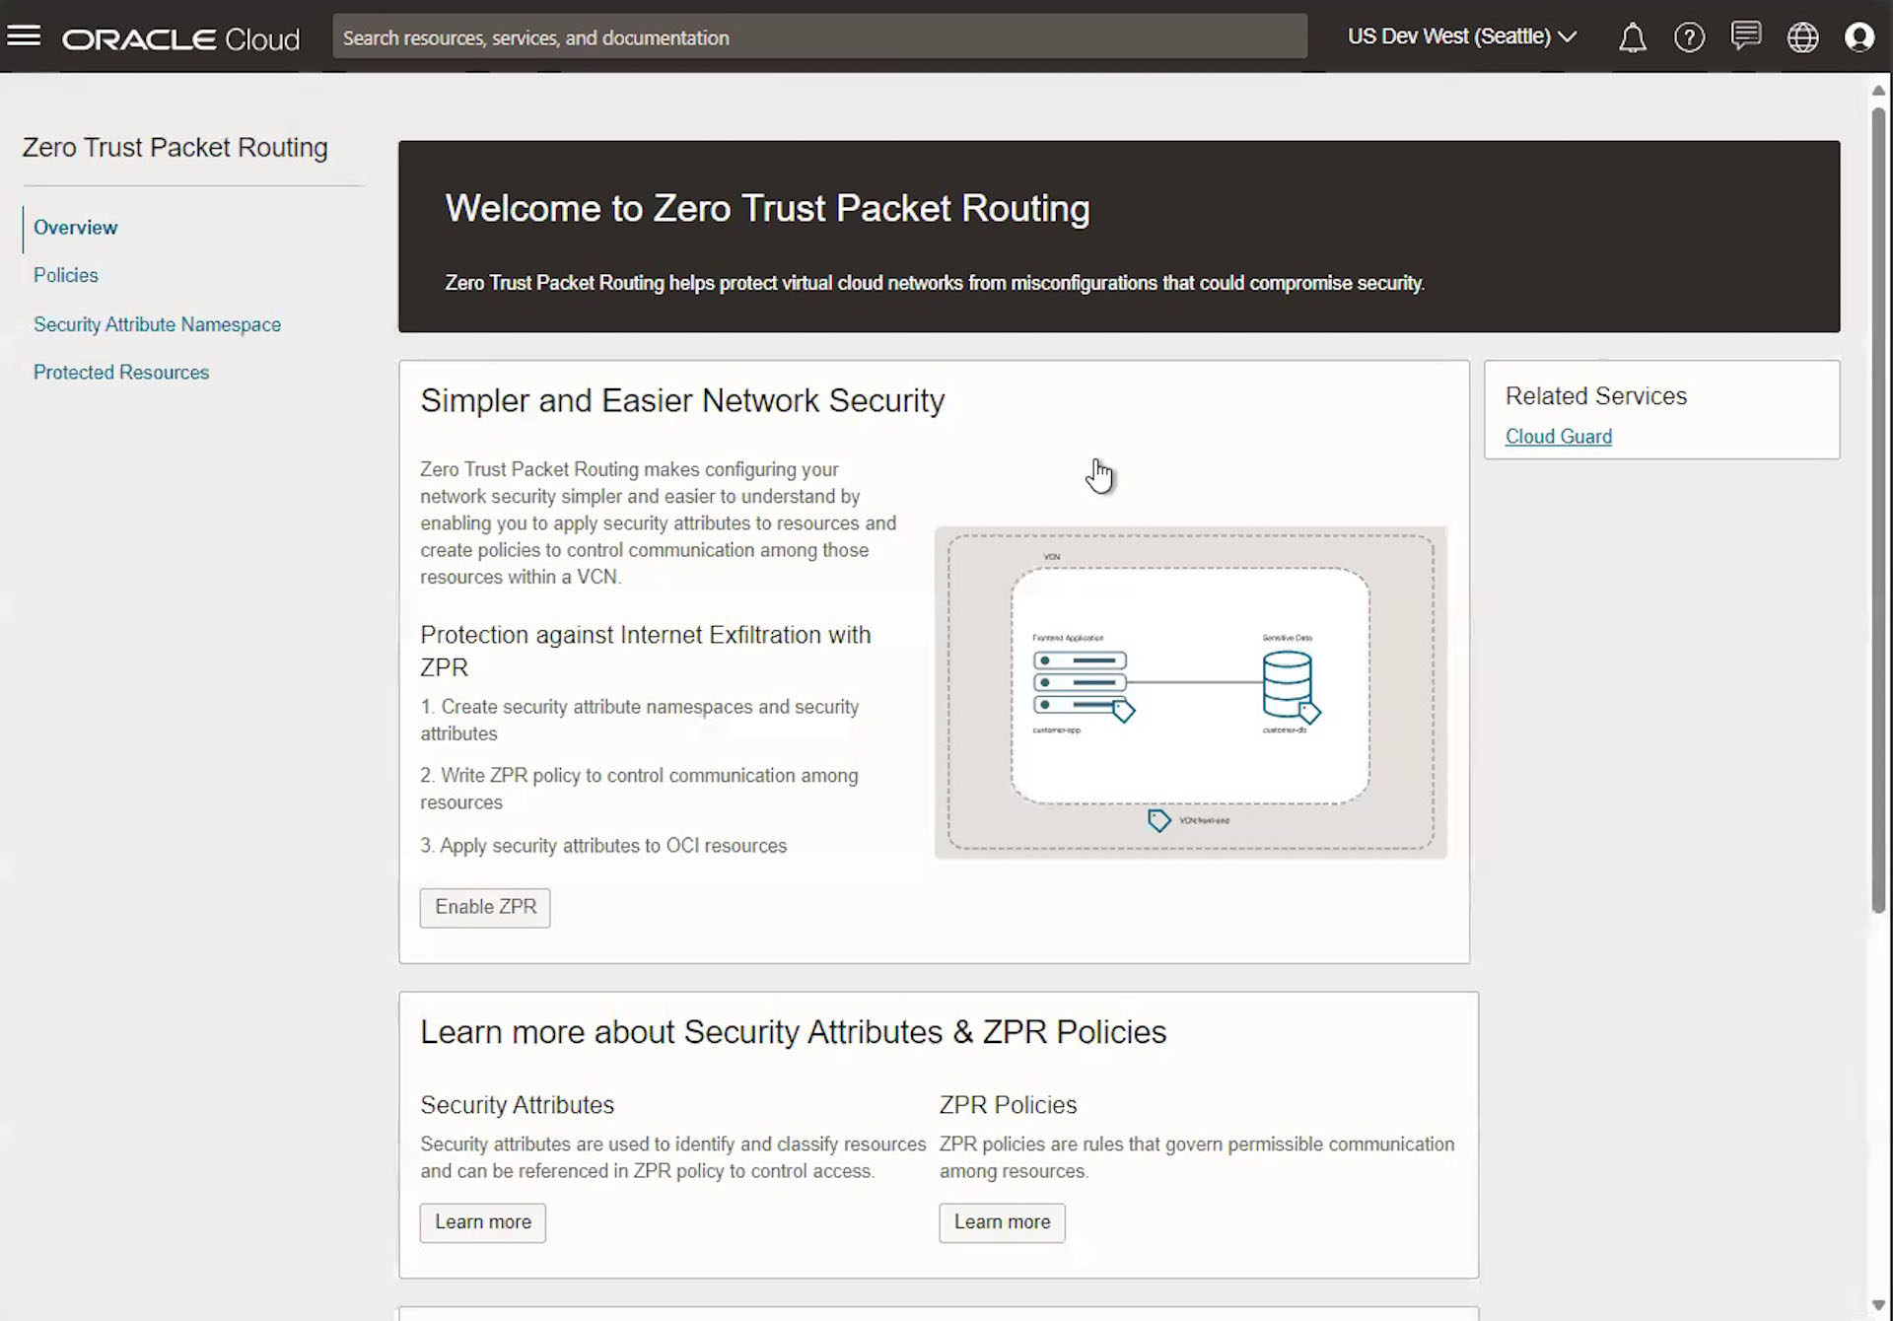1893x1321 pixels.
Task: Click the notifications bell icon
Action: [x=1633, y=35]
